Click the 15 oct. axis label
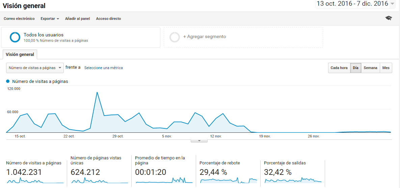 pyautogui.click(x=20, y=136)
